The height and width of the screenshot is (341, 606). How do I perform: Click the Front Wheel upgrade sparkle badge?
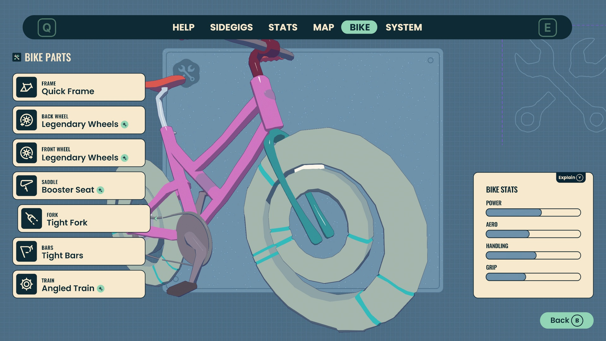pos(125,158)
